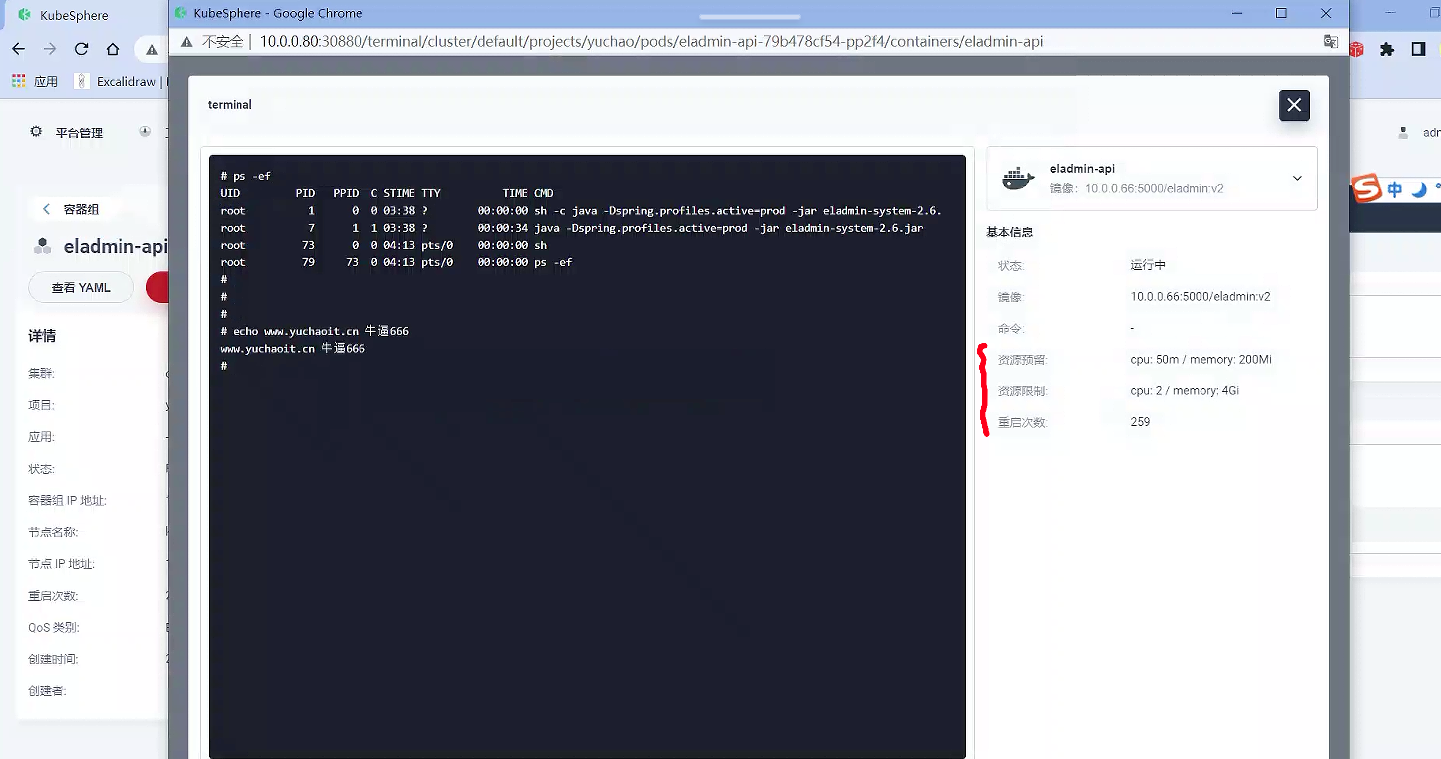The height and width of the screenshot is (759, 1441).
Task: Click the Google Translate icon in the address bar
Action: [1331, 41]
